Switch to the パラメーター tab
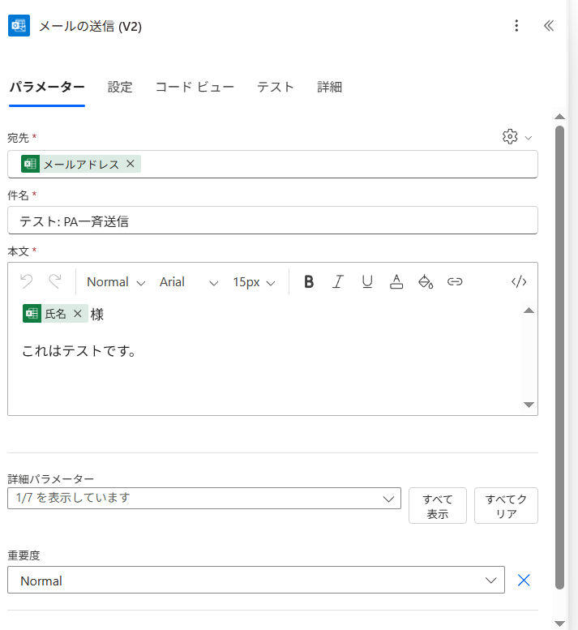 click(47, 87)
